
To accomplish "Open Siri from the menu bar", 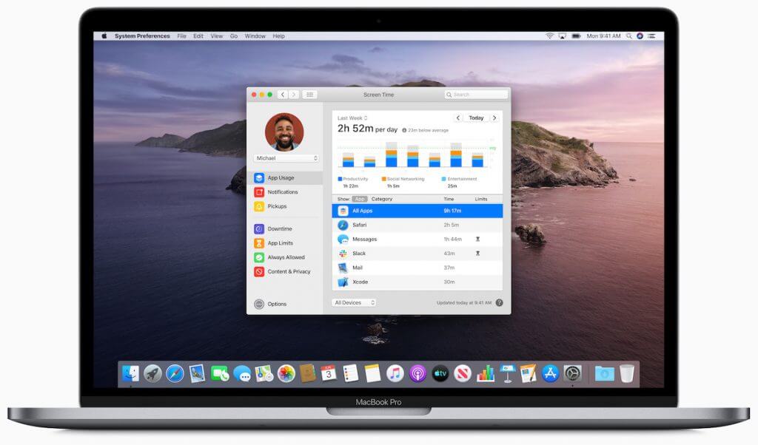I will pos(640,36).
